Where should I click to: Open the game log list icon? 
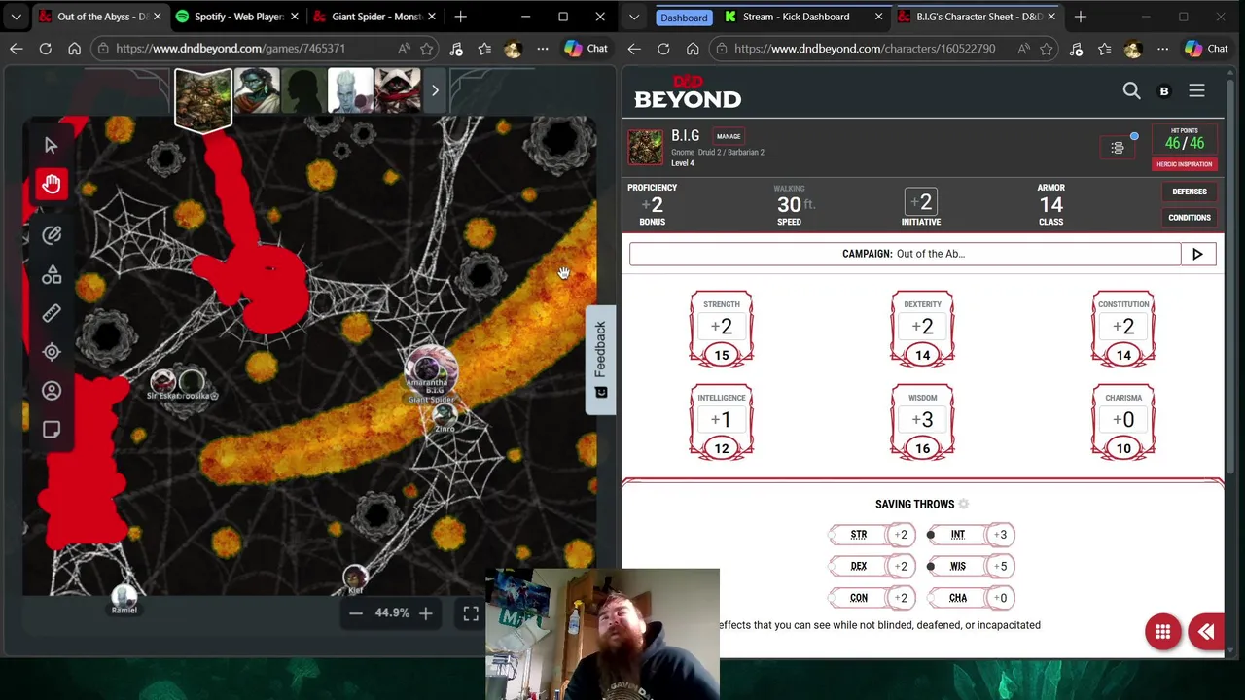[x=1118, y=148]
